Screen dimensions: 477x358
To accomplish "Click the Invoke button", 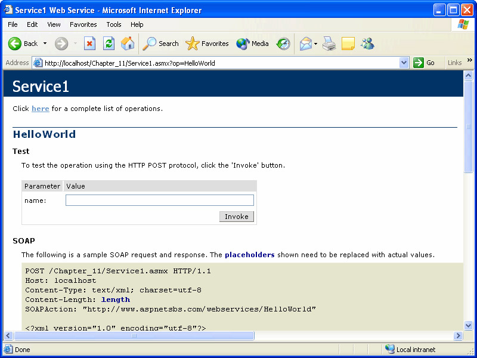I will [x=237, y=217].
